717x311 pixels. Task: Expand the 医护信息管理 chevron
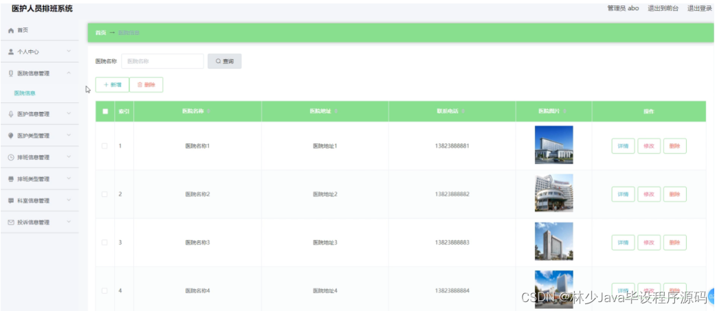(69, 114)
